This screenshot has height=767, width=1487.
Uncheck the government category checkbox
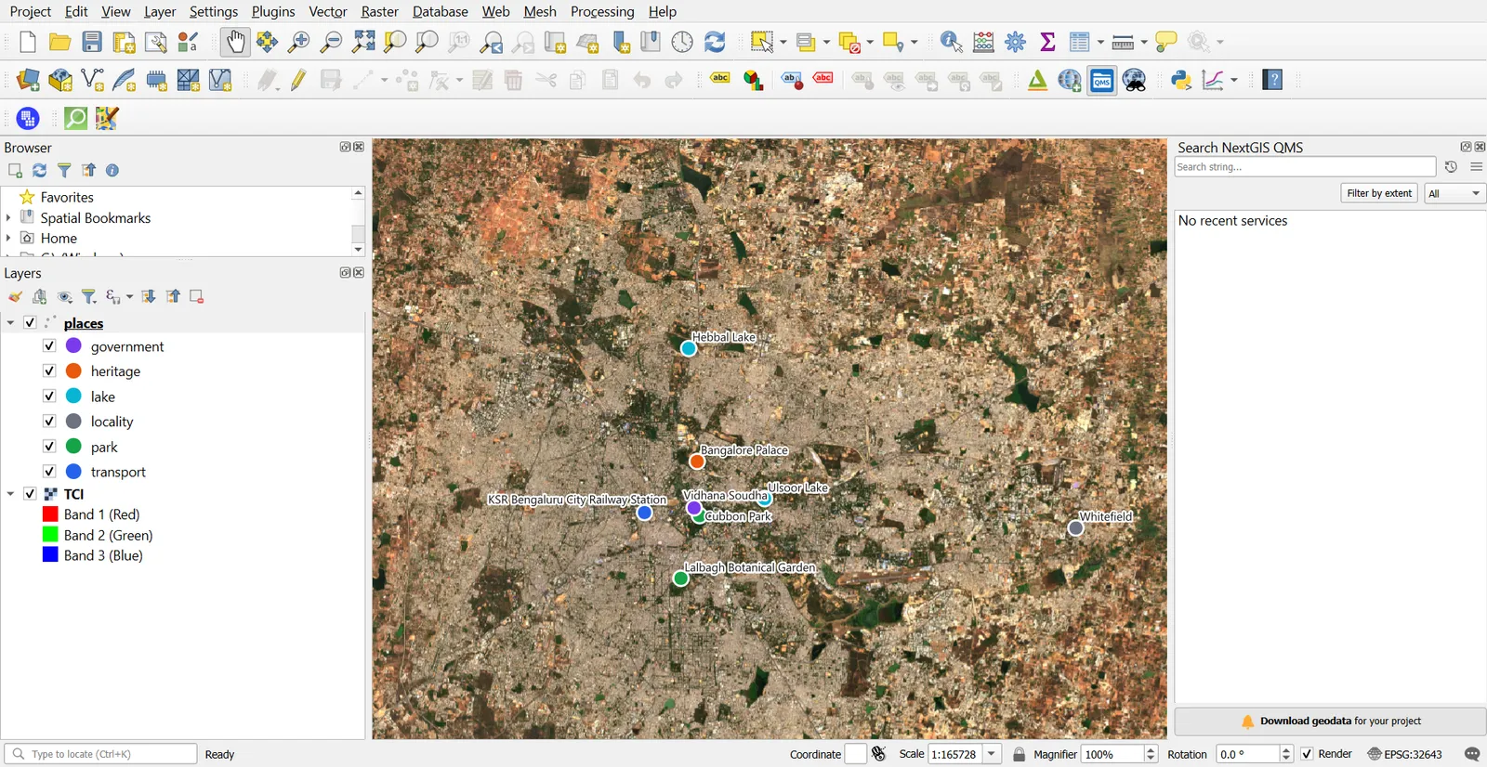(49, 345)
